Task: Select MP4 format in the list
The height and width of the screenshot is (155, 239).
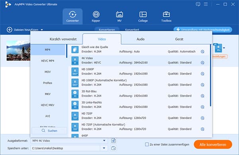Action: pos(48,50)
